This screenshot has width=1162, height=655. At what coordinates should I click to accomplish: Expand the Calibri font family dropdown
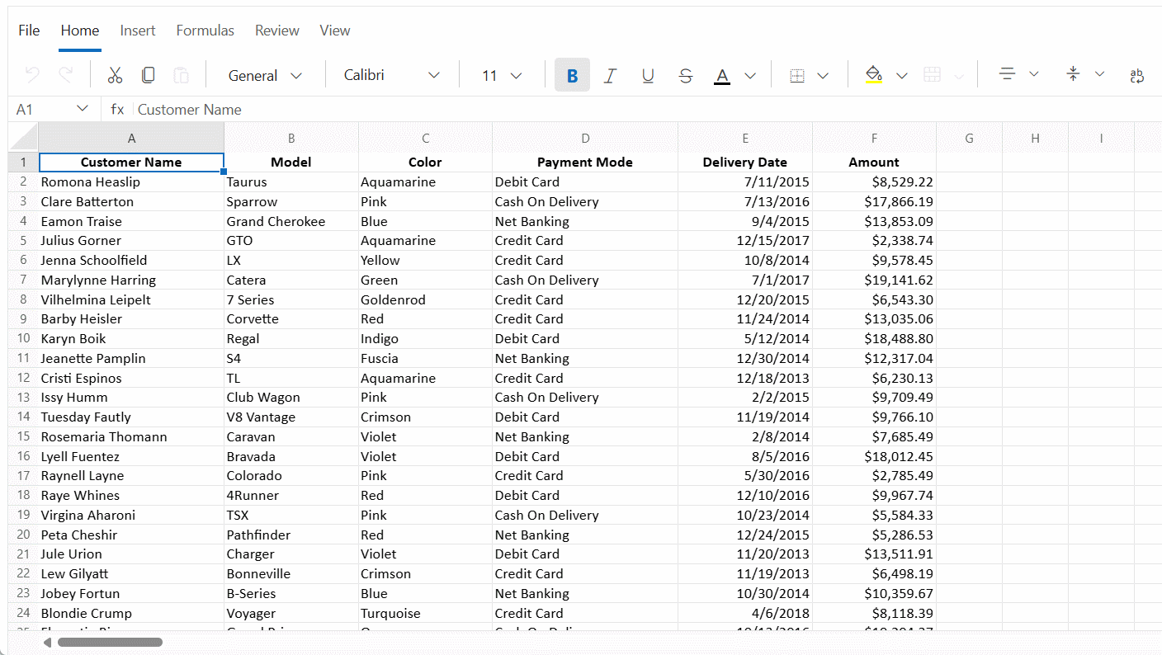[391, 75]
